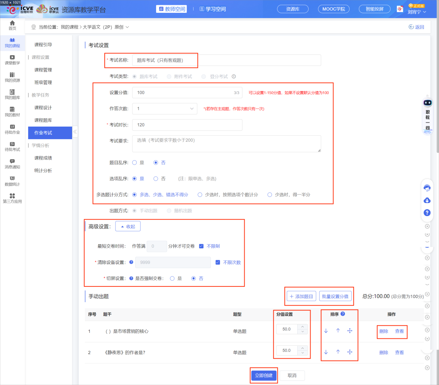Choose 少选时，得一半分 scoring option
Viewport: 439px width, 385px height.
coord(270,195)
